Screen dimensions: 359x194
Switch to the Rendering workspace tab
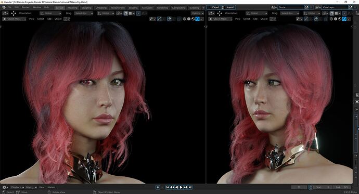(162, 8)
